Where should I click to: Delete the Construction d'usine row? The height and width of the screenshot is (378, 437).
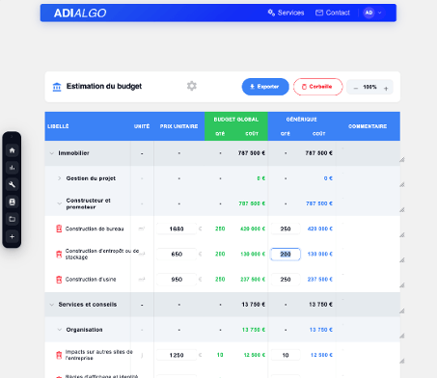pos(59,280)
